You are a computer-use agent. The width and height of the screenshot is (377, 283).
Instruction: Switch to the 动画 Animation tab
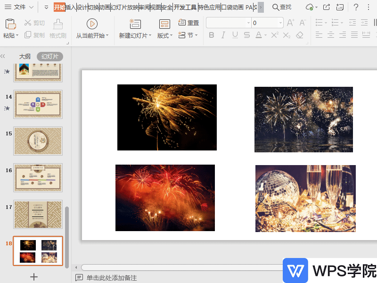[105, 7]
